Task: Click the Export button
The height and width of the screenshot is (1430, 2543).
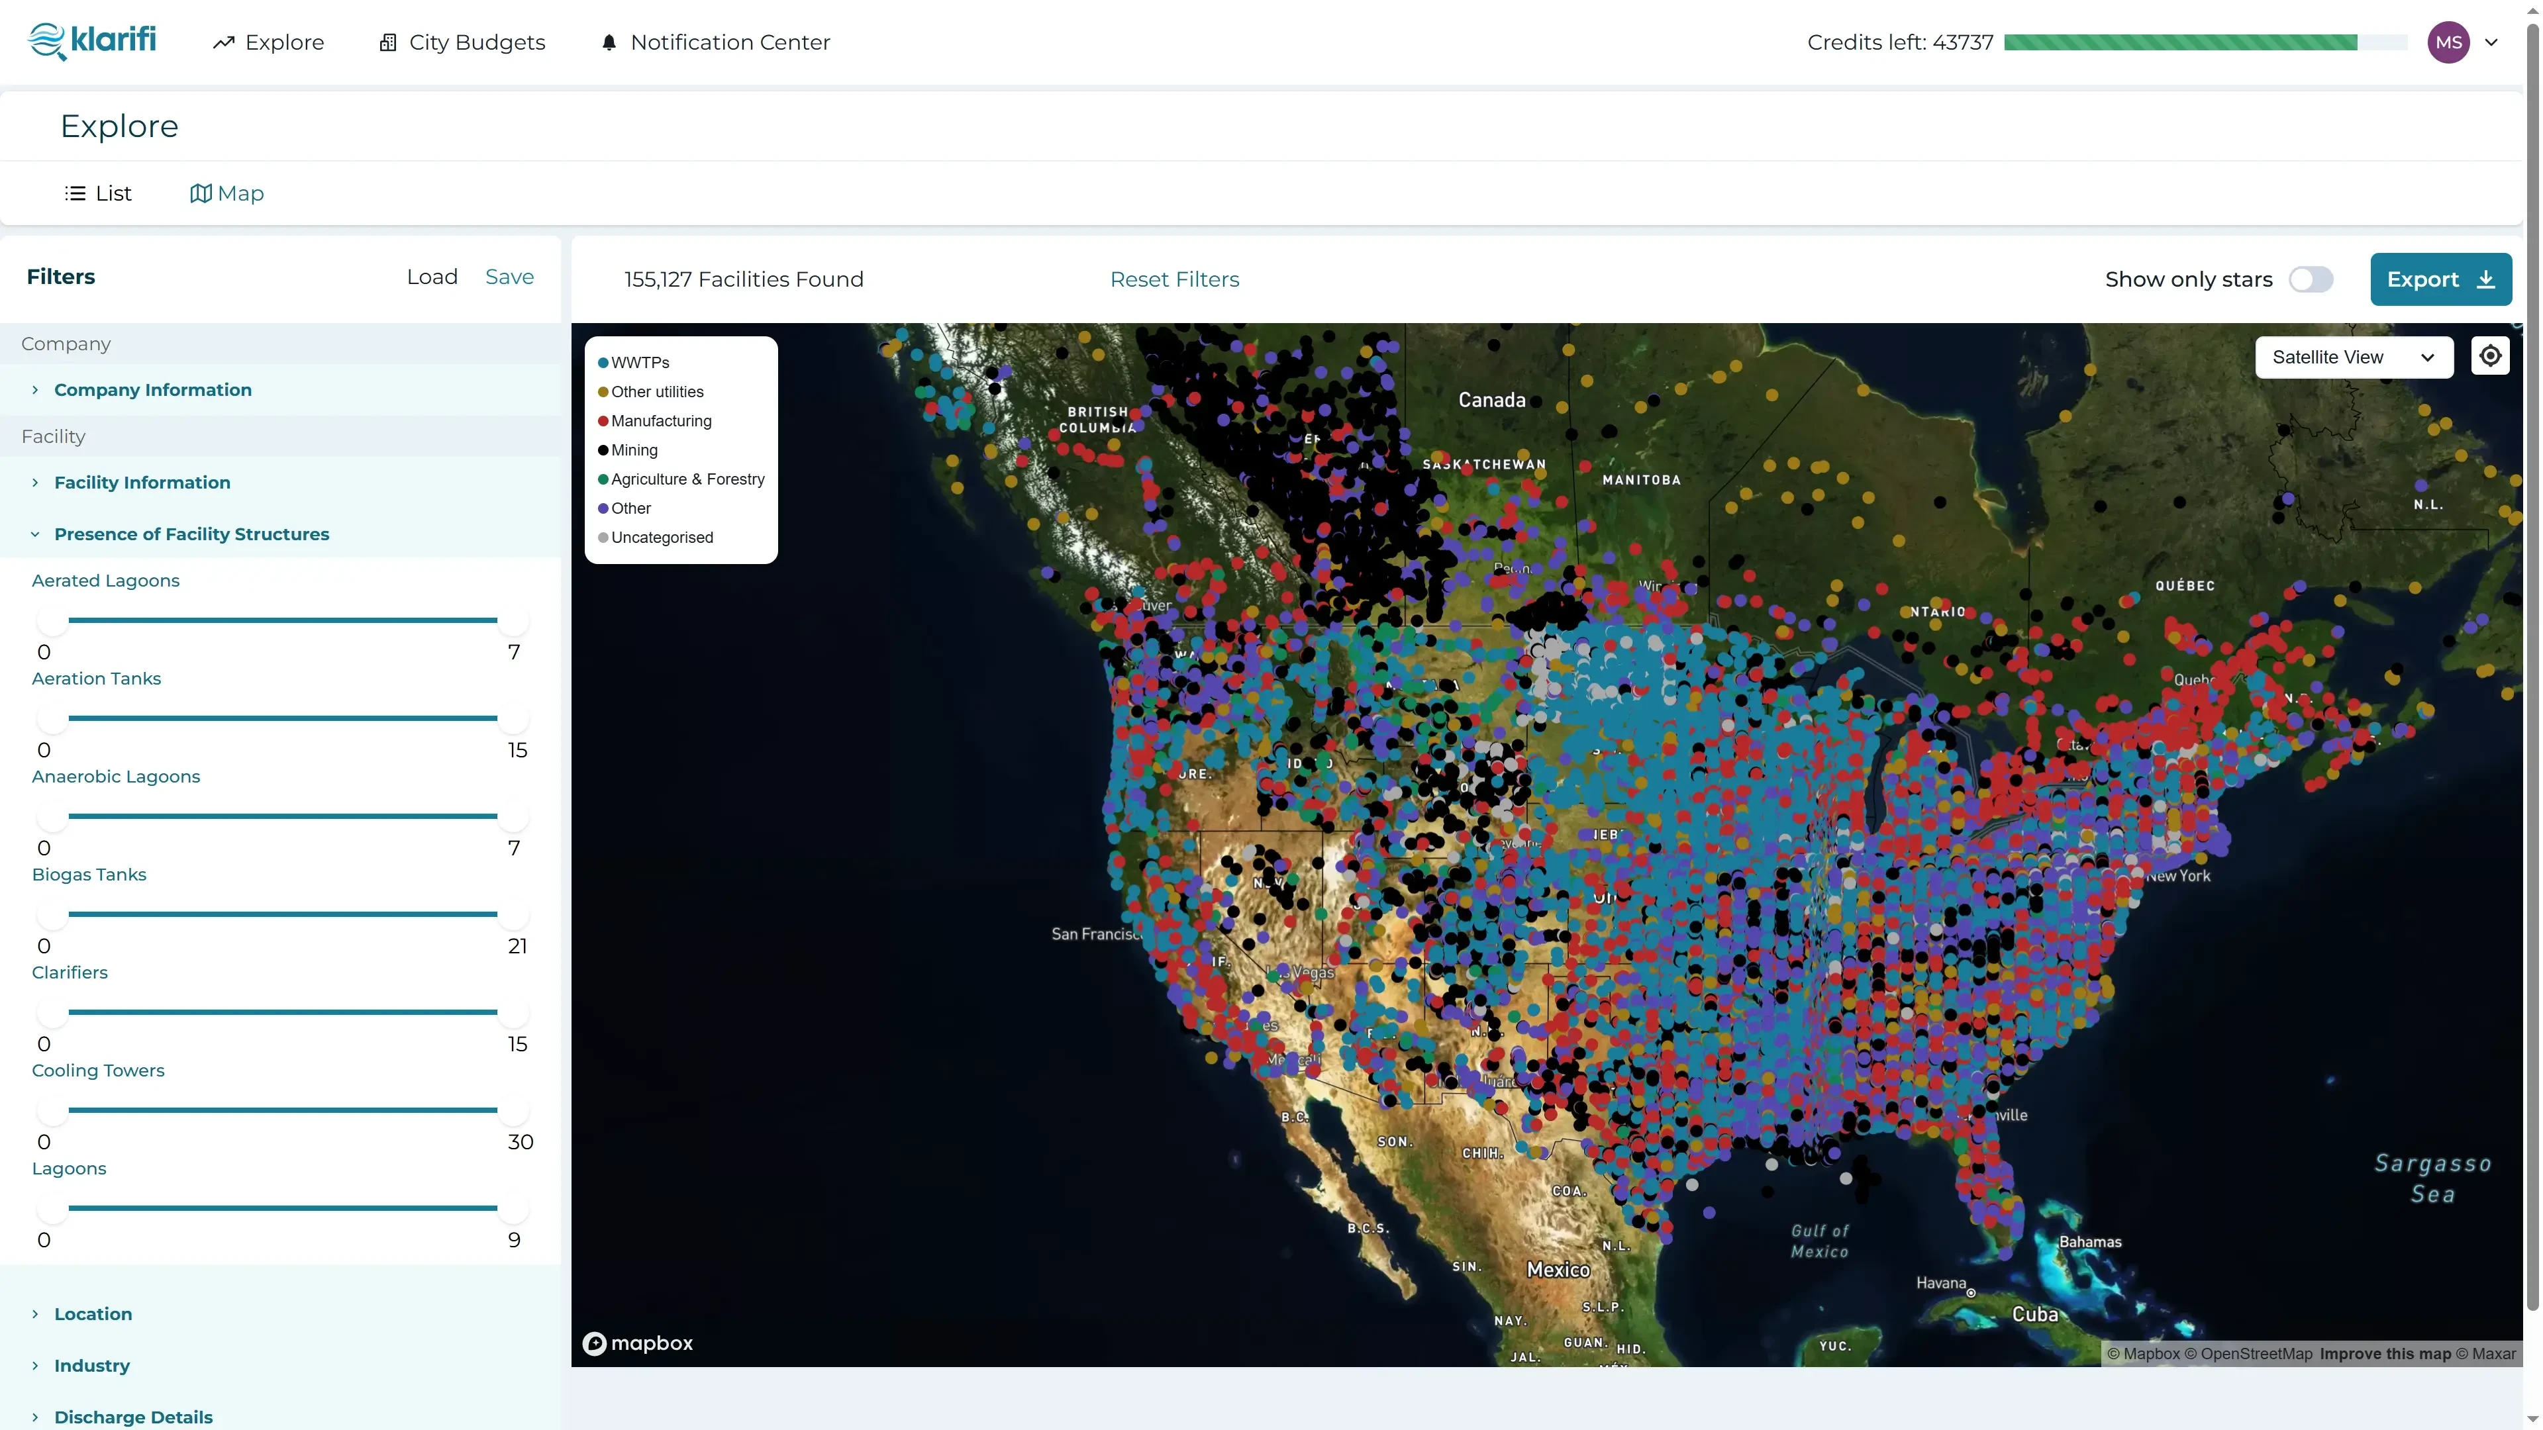Action: tap(2440, 279)
